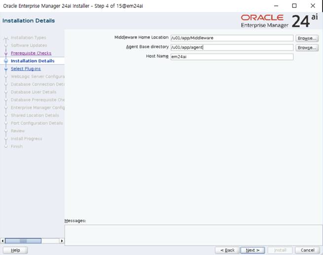This screenshot has height=255, width=323.
Task: Click inside the Messages text area
Action: coord(193,235)
